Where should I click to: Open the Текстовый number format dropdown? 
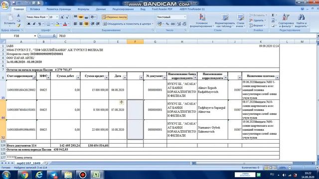click(x=185, y=17)
